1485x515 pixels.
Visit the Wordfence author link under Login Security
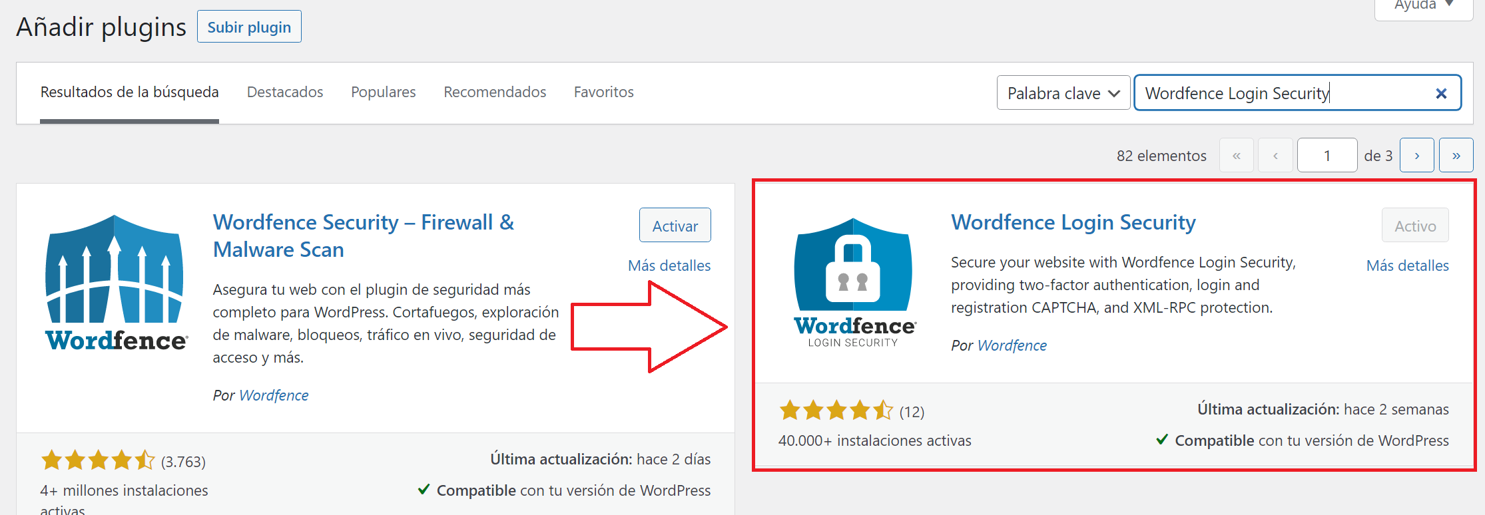[x=1012, y=345]
